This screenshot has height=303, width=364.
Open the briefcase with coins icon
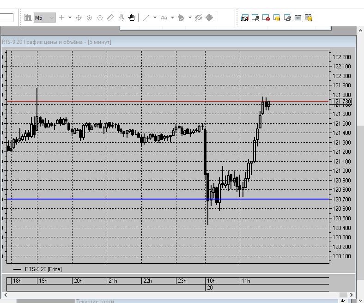pyautogui.click(x=309, y=18)
